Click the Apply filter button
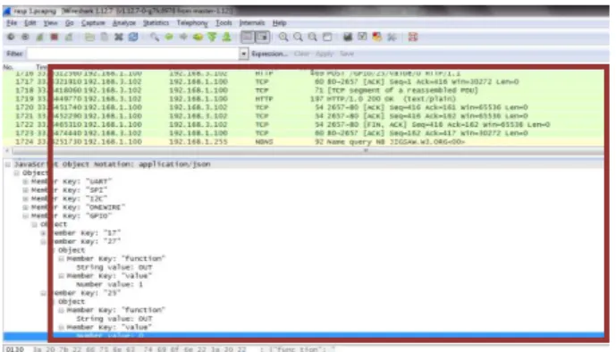 (x=325, y=54)
